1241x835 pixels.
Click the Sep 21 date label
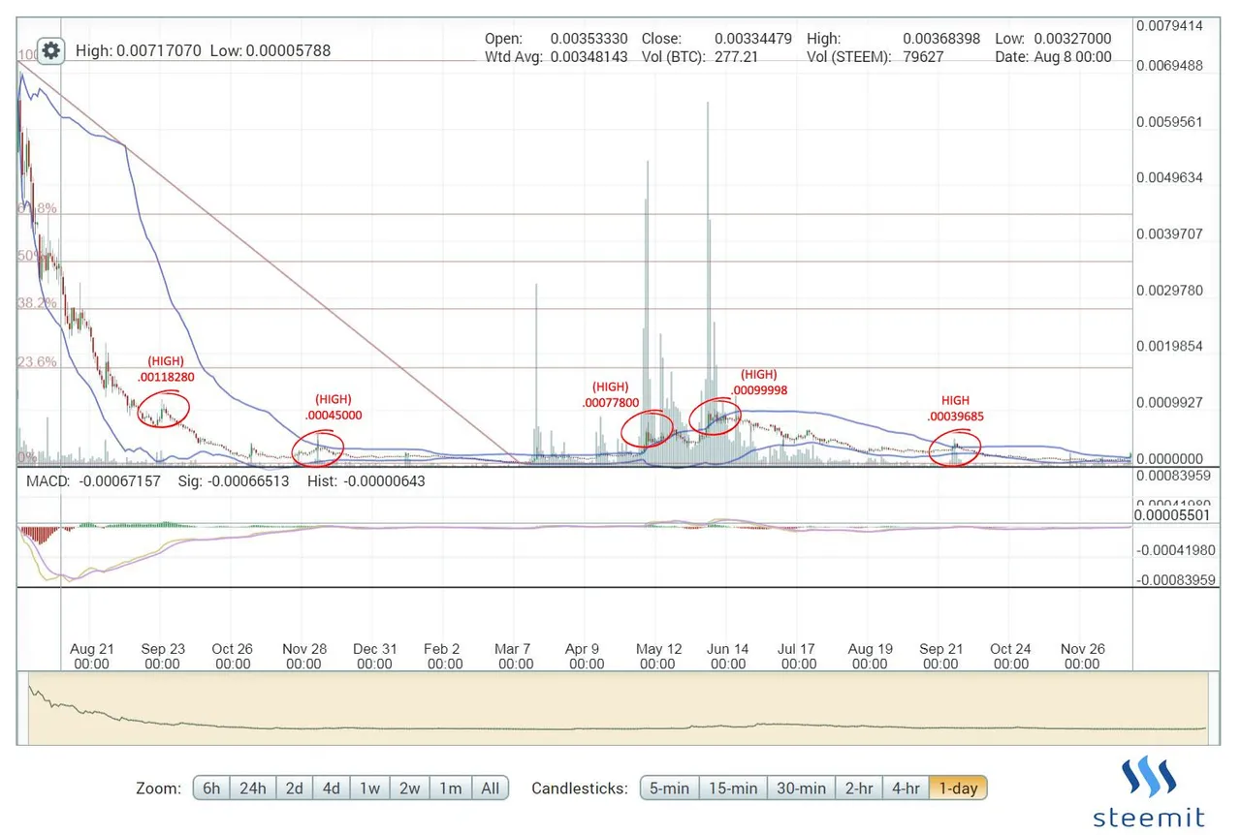940,656
